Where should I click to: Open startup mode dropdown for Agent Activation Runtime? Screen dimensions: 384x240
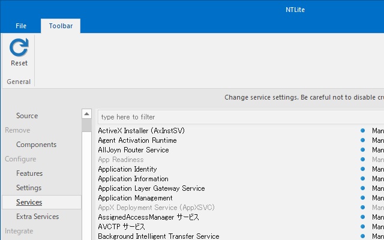(378, 140)
